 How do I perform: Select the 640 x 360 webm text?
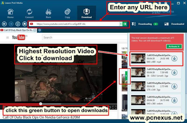click(x=155, y=103)
